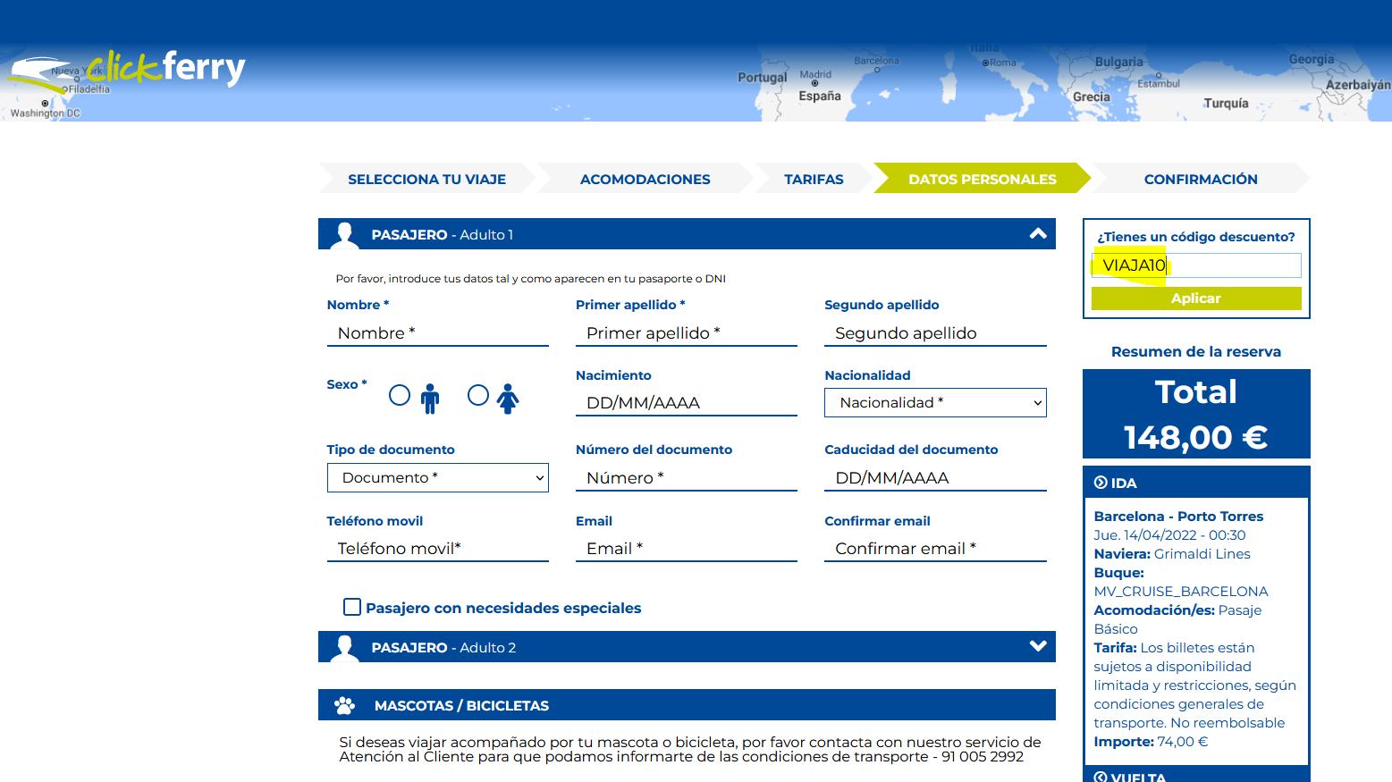The image size is (1392, 782).
Task: Click the Caducidad del documento date field
Action: (935, 478)
